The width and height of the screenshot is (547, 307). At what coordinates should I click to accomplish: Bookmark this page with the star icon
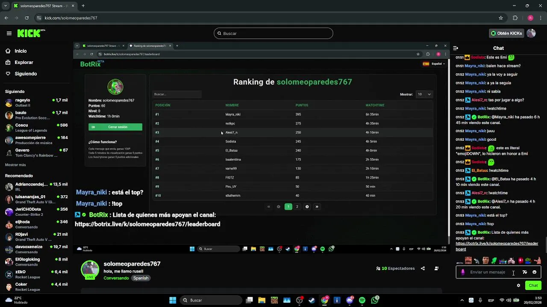[501, 18]
